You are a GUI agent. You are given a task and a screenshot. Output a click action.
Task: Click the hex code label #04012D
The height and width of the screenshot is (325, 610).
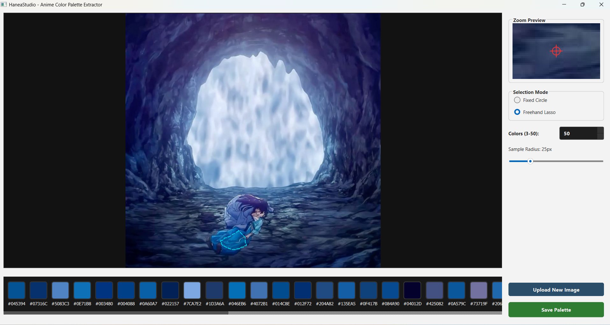pyautogui.click(x=413, y=304)
